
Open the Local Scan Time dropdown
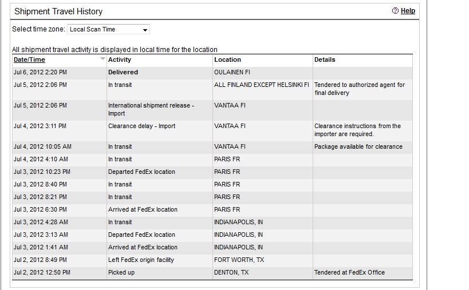(108, 29)
